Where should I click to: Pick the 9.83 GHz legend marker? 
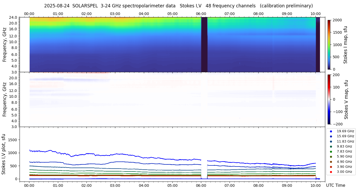pyautogui.click(x=331, y=146)
